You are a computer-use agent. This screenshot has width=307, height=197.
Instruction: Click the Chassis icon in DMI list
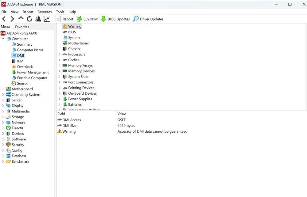pyautogui.click(x=65, y=49)
